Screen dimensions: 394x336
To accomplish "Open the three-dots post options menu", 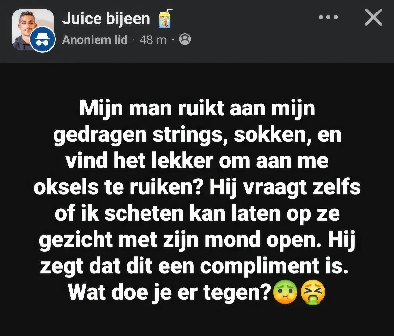I will point(328,17).
